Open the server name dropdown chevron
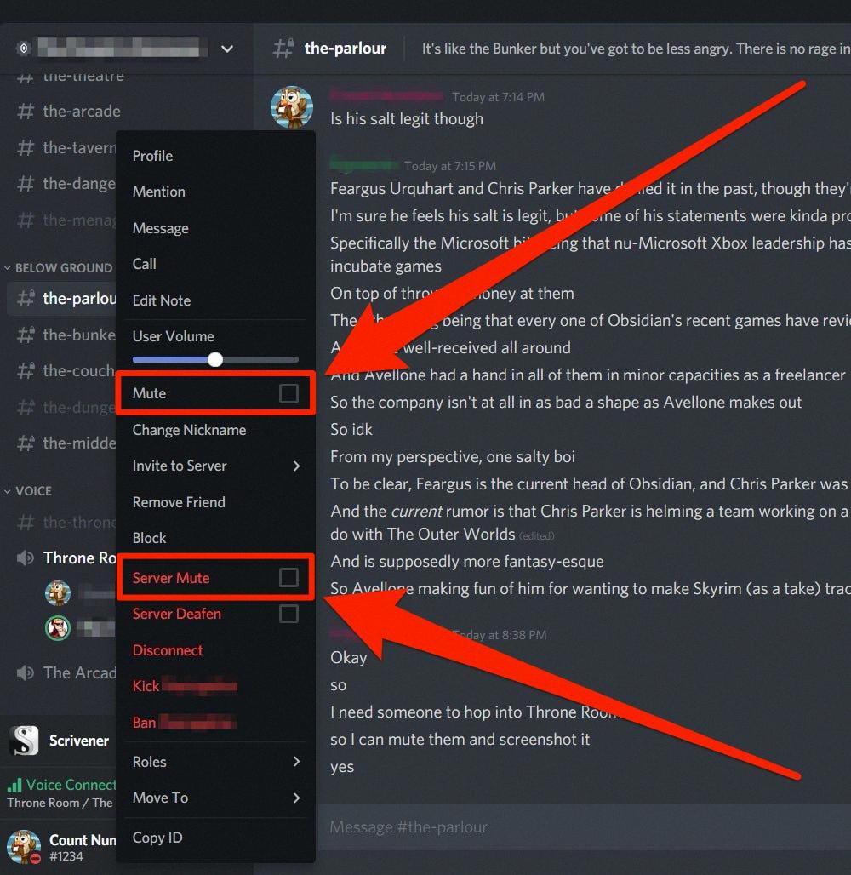Image resolution: width=851 pixels, height=875 pixels. click(x=227, y=49)
